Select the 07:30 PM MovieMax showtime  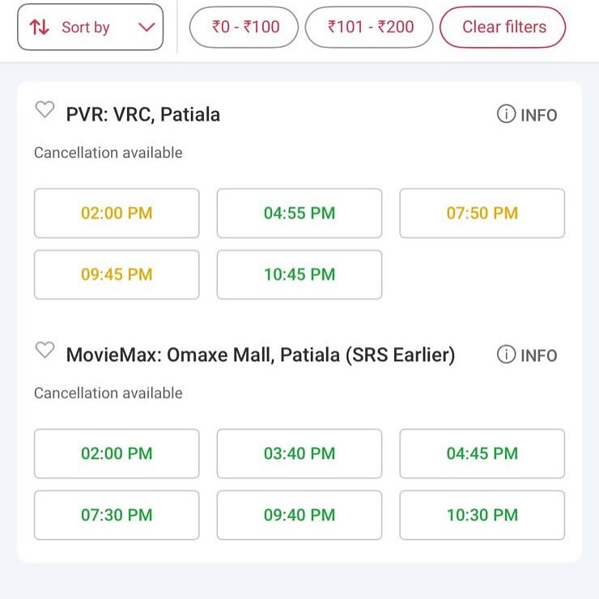[117, 516]
